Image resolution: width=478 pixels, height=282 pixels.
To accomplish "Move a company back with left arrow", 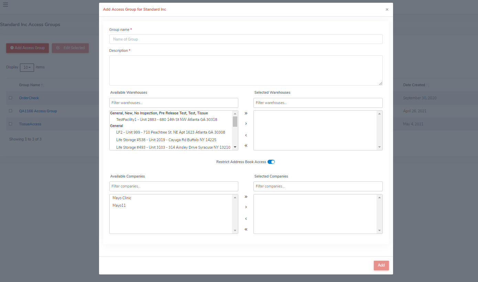I will click(x=246, y=218).
